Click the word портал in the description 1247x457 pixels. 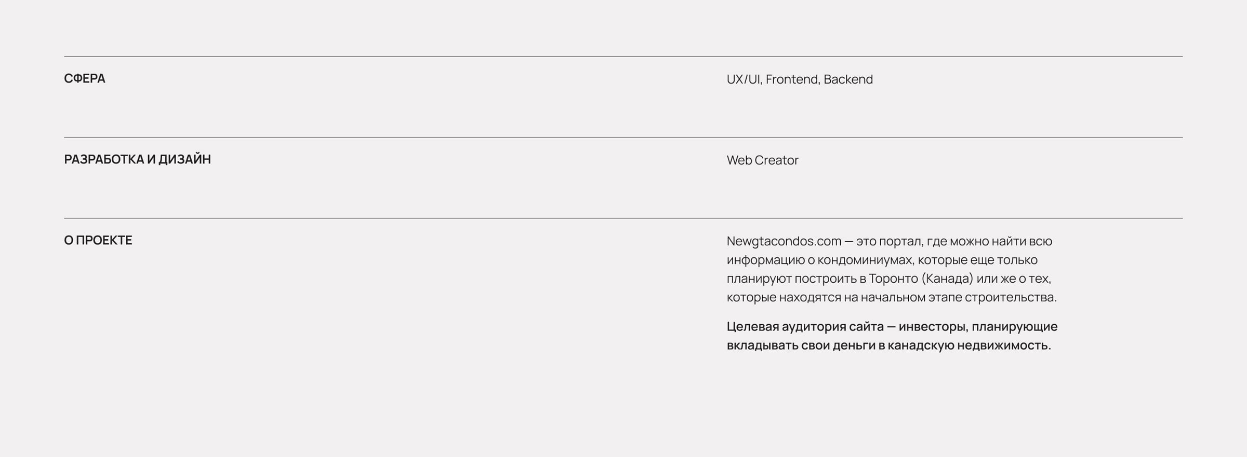[901, 241]
